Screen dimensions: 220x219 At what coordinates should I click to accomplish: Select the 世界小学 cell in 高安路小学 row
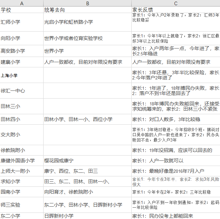(x=87, y=51)
